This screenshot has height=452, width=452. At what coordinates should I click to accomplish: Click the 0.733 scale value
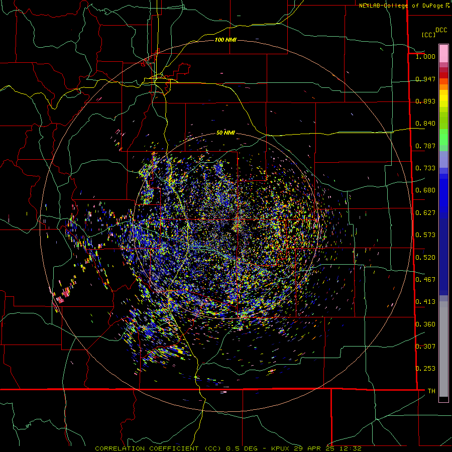425,168
